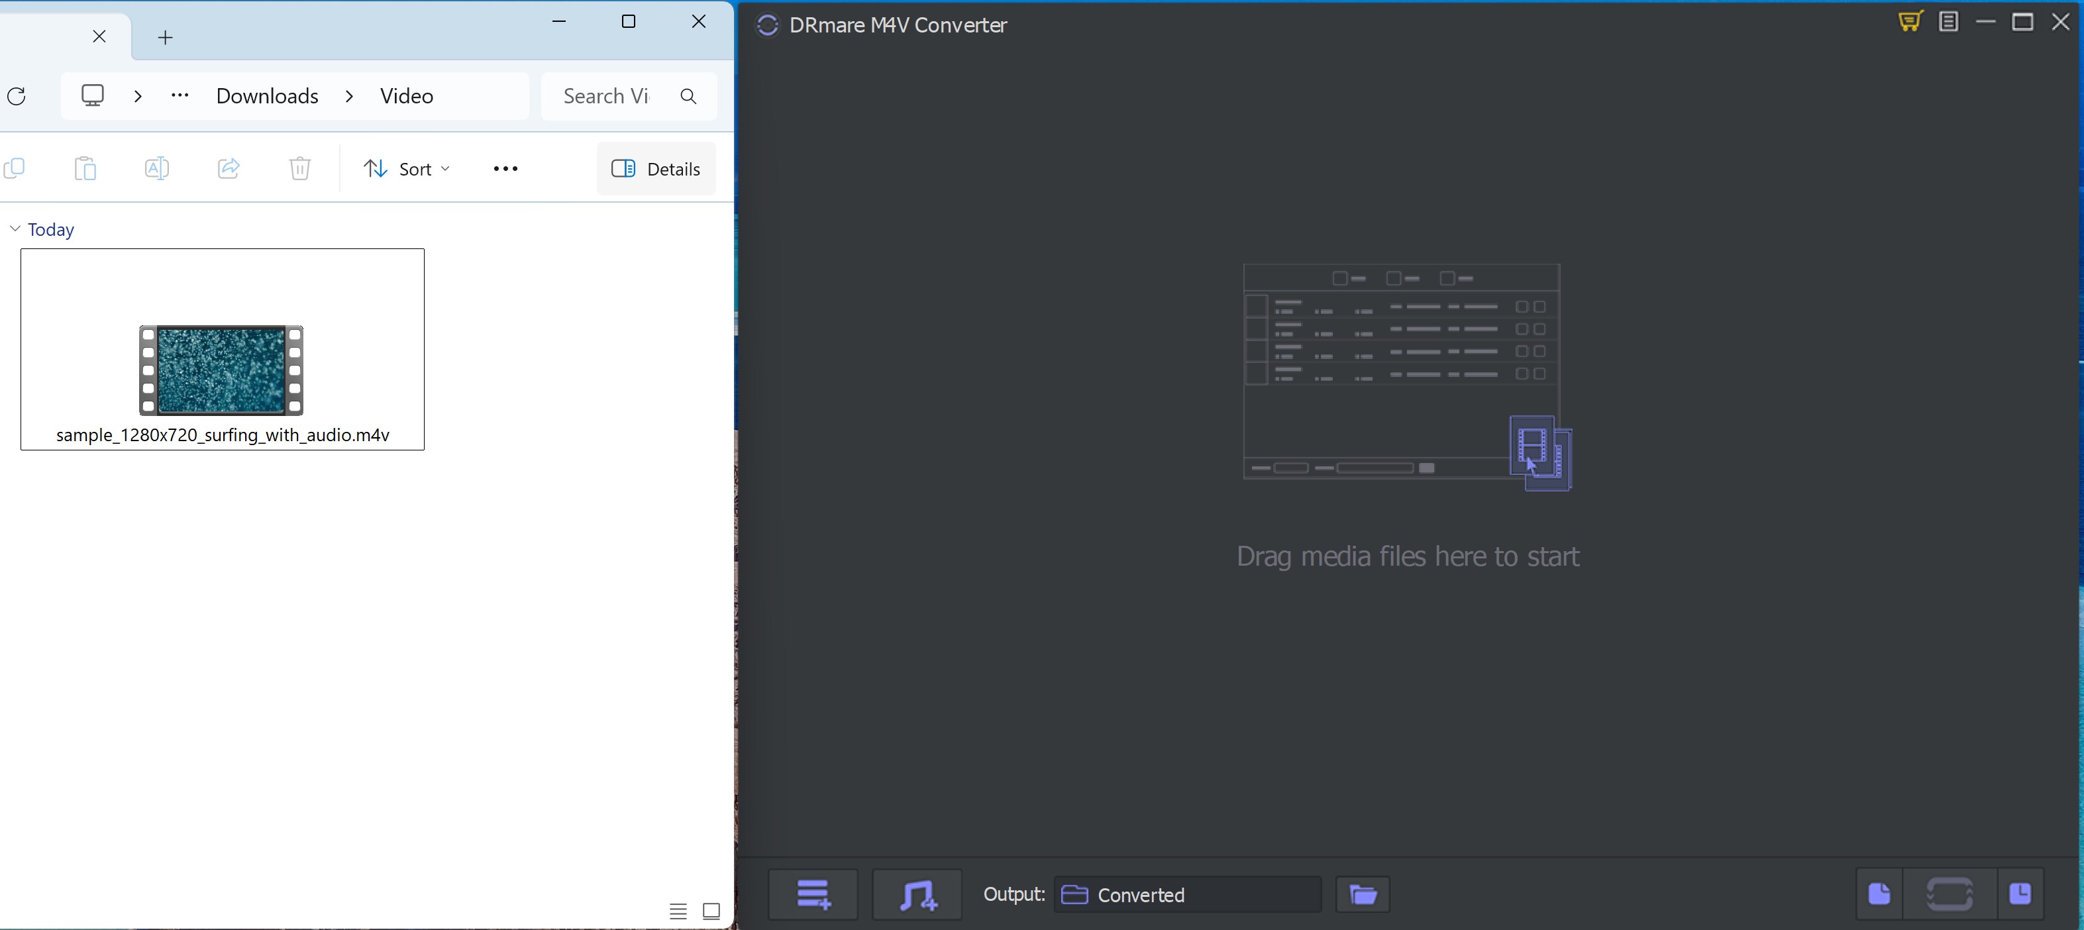2084x930 pixels.
Task: Open the DRmare menu list icon
Action: (x=1949, y=22)
